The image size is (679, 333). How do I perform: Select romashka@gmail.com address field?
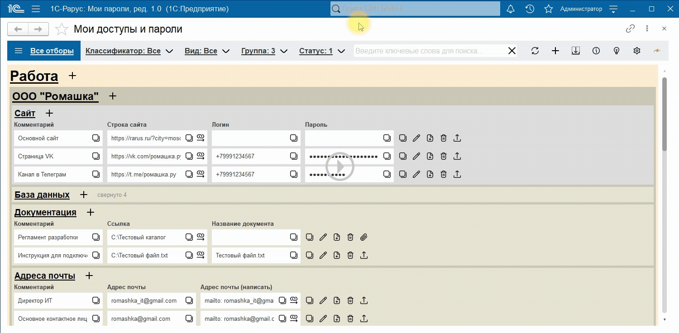click(152, 319)
